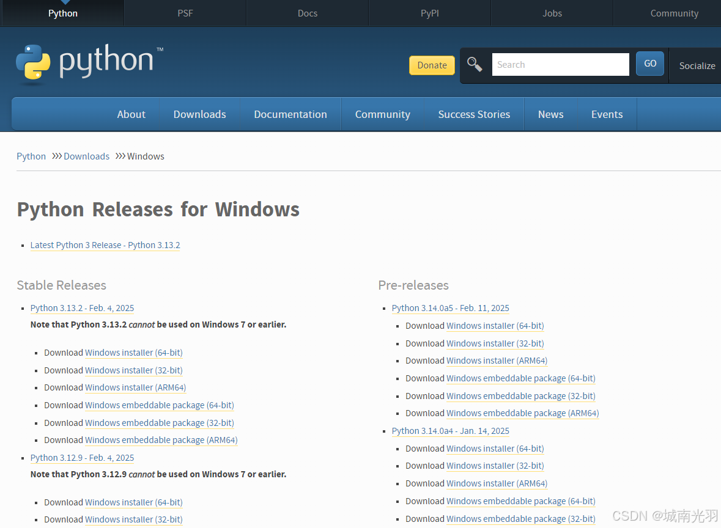Click the Python breadcrumb link
Image resolution: width=721 pixels, height=528 pixels.
click(31, 156)
